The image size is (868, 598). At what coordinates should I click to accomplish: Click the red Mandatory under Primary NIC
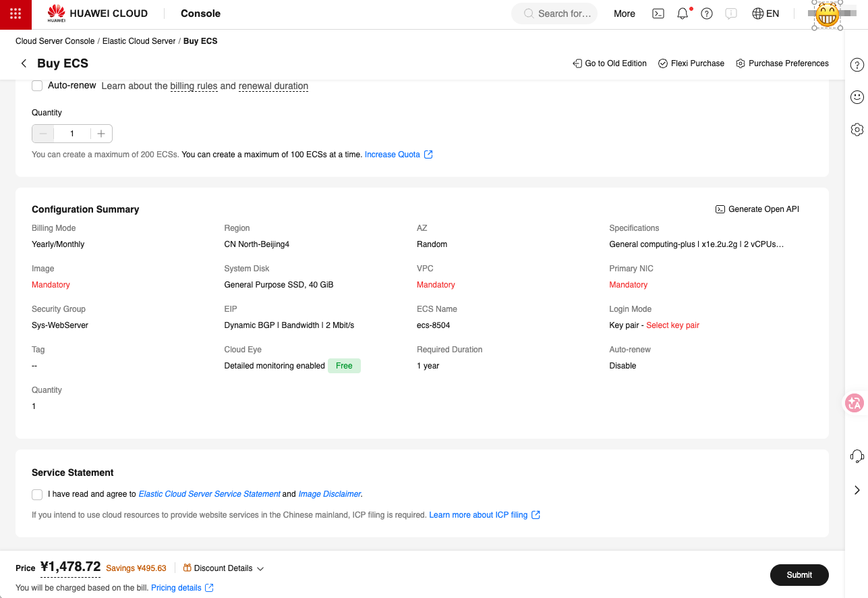pyautogui.click(x=628, y=285)
